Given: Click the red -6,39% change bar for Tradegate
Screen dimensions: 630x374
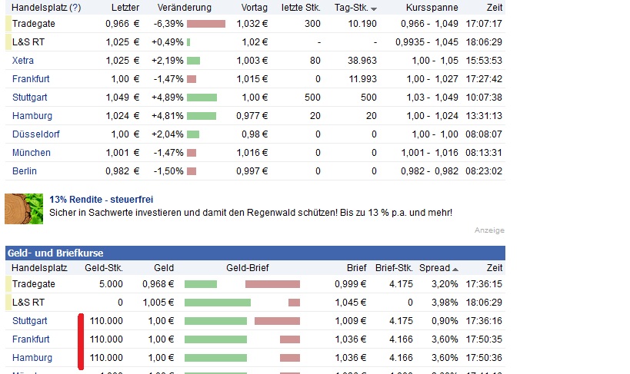Looking at the screenshot, I should (x=206, y=24).
